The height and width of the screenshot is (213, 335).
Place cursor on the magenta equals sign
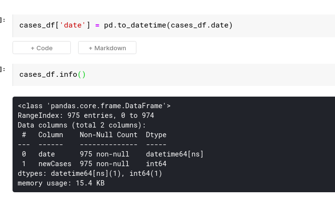point(97,26)
